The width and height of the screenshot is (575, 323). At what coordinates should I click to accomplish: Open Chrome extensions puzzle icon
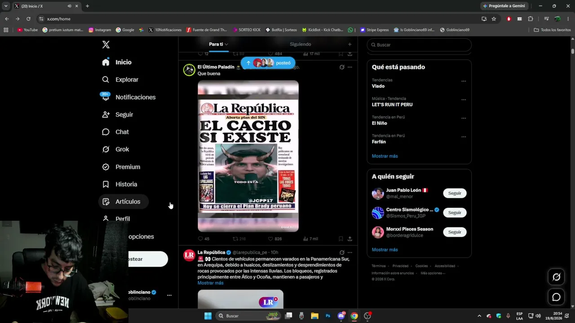click(x=531, y=19)
